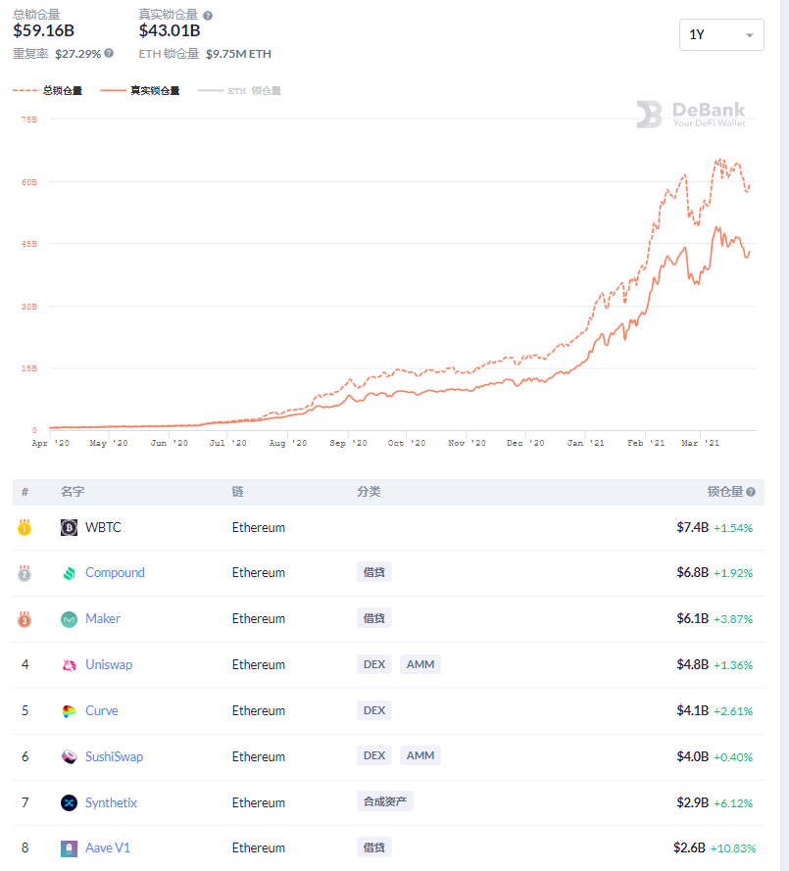789x871 pixels.
Task: Click the Aave V1 logo icon
Action: pos(69,848)
